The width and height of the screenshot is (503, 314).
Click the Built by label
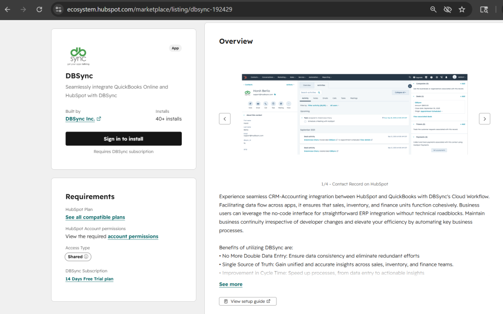[73, 111]
